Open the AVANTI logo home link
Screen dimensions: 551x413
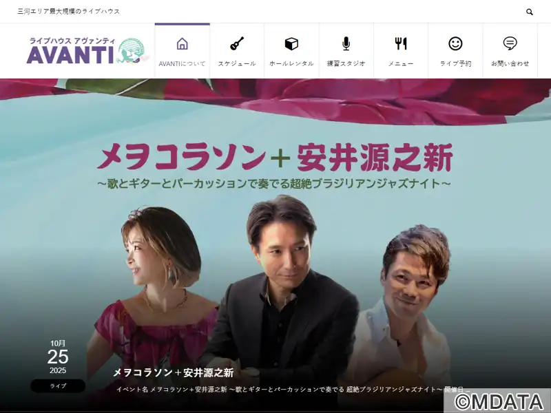[88, 51]
